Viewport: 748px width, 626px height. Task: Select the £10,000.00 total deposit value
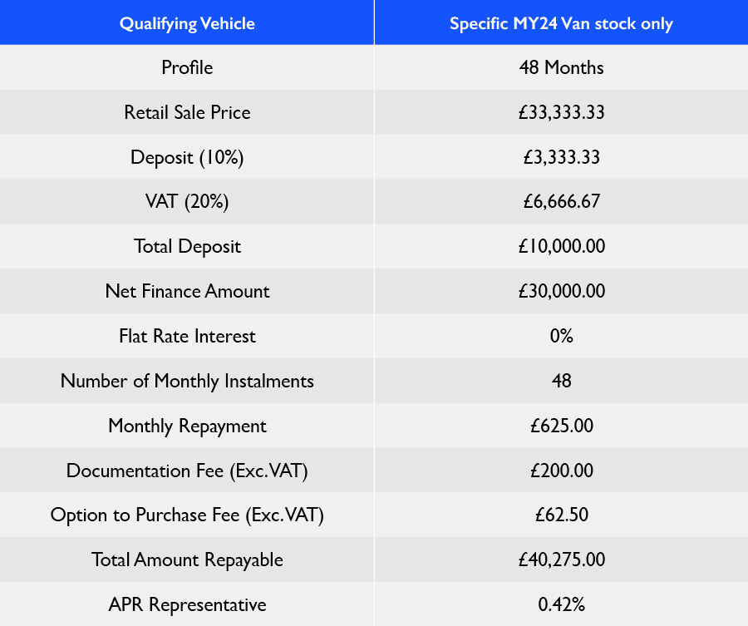[561, 247]
